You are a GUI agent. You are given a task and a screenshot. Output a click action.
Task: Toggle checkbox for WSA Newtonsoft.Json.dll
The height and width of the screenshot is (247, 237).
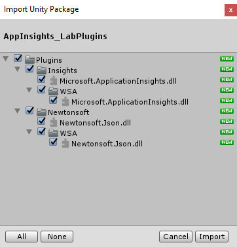pos(53,142)
